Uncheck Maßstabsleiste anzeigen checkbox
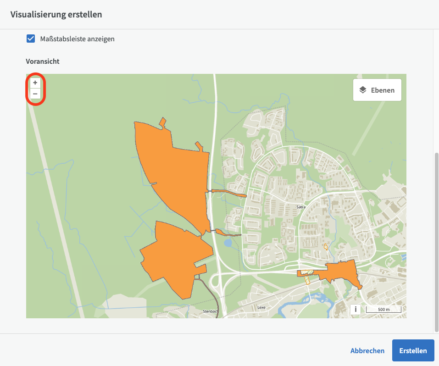The image size is (439, 366). click(31, 39)
